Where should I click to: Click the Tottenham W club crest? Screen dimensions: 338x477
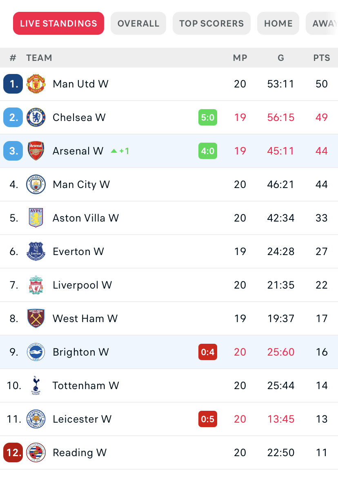36,385
